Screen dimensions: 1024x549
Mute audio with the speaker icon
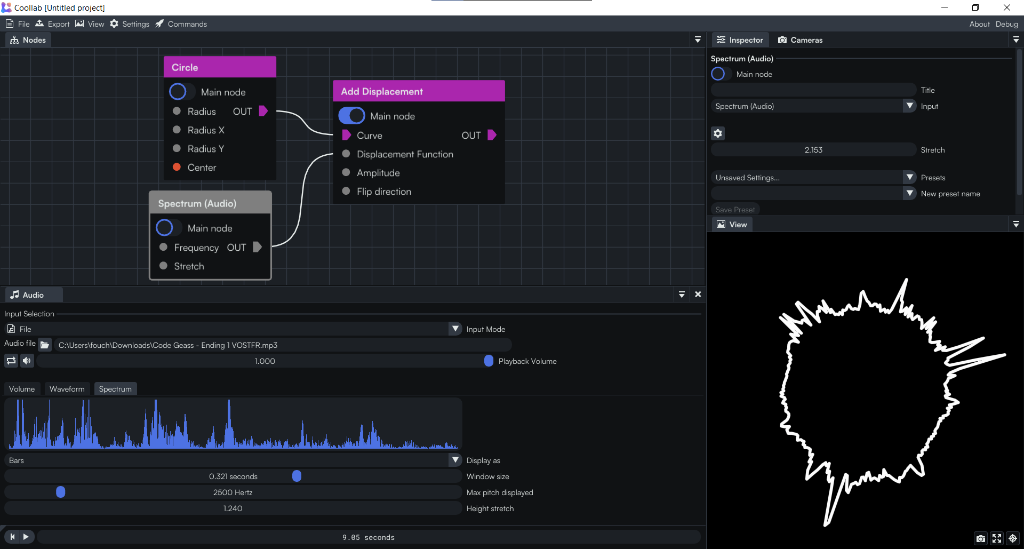pos(27,361)
